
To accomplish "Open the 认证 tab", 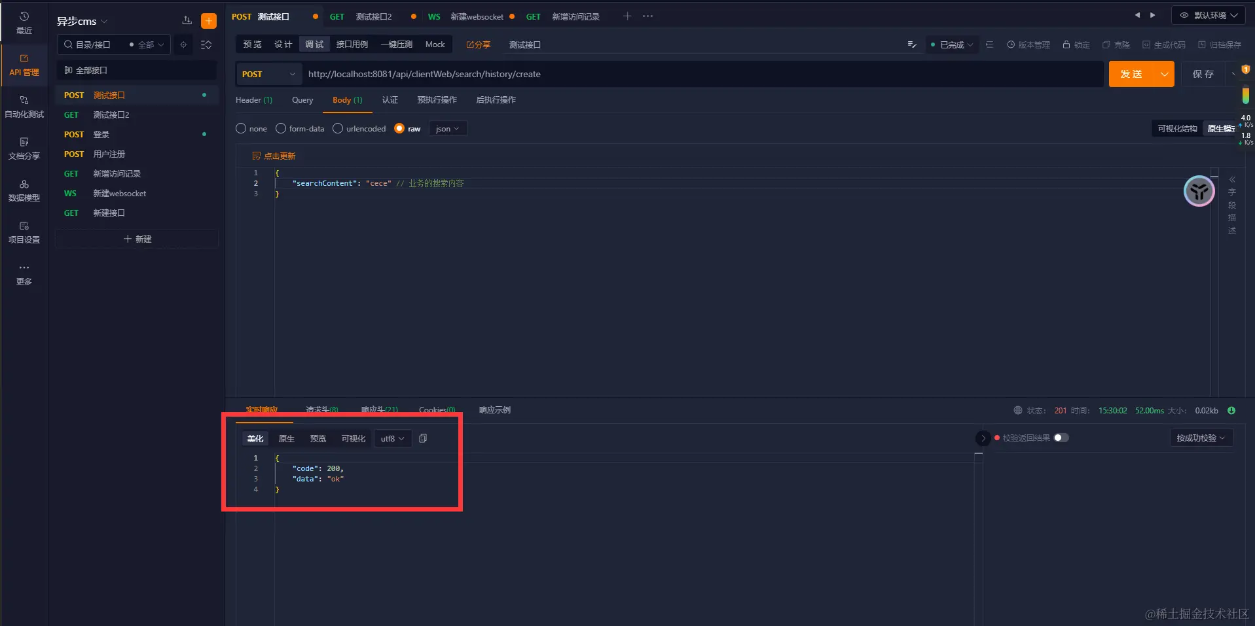I will click(x=390, y=100).
